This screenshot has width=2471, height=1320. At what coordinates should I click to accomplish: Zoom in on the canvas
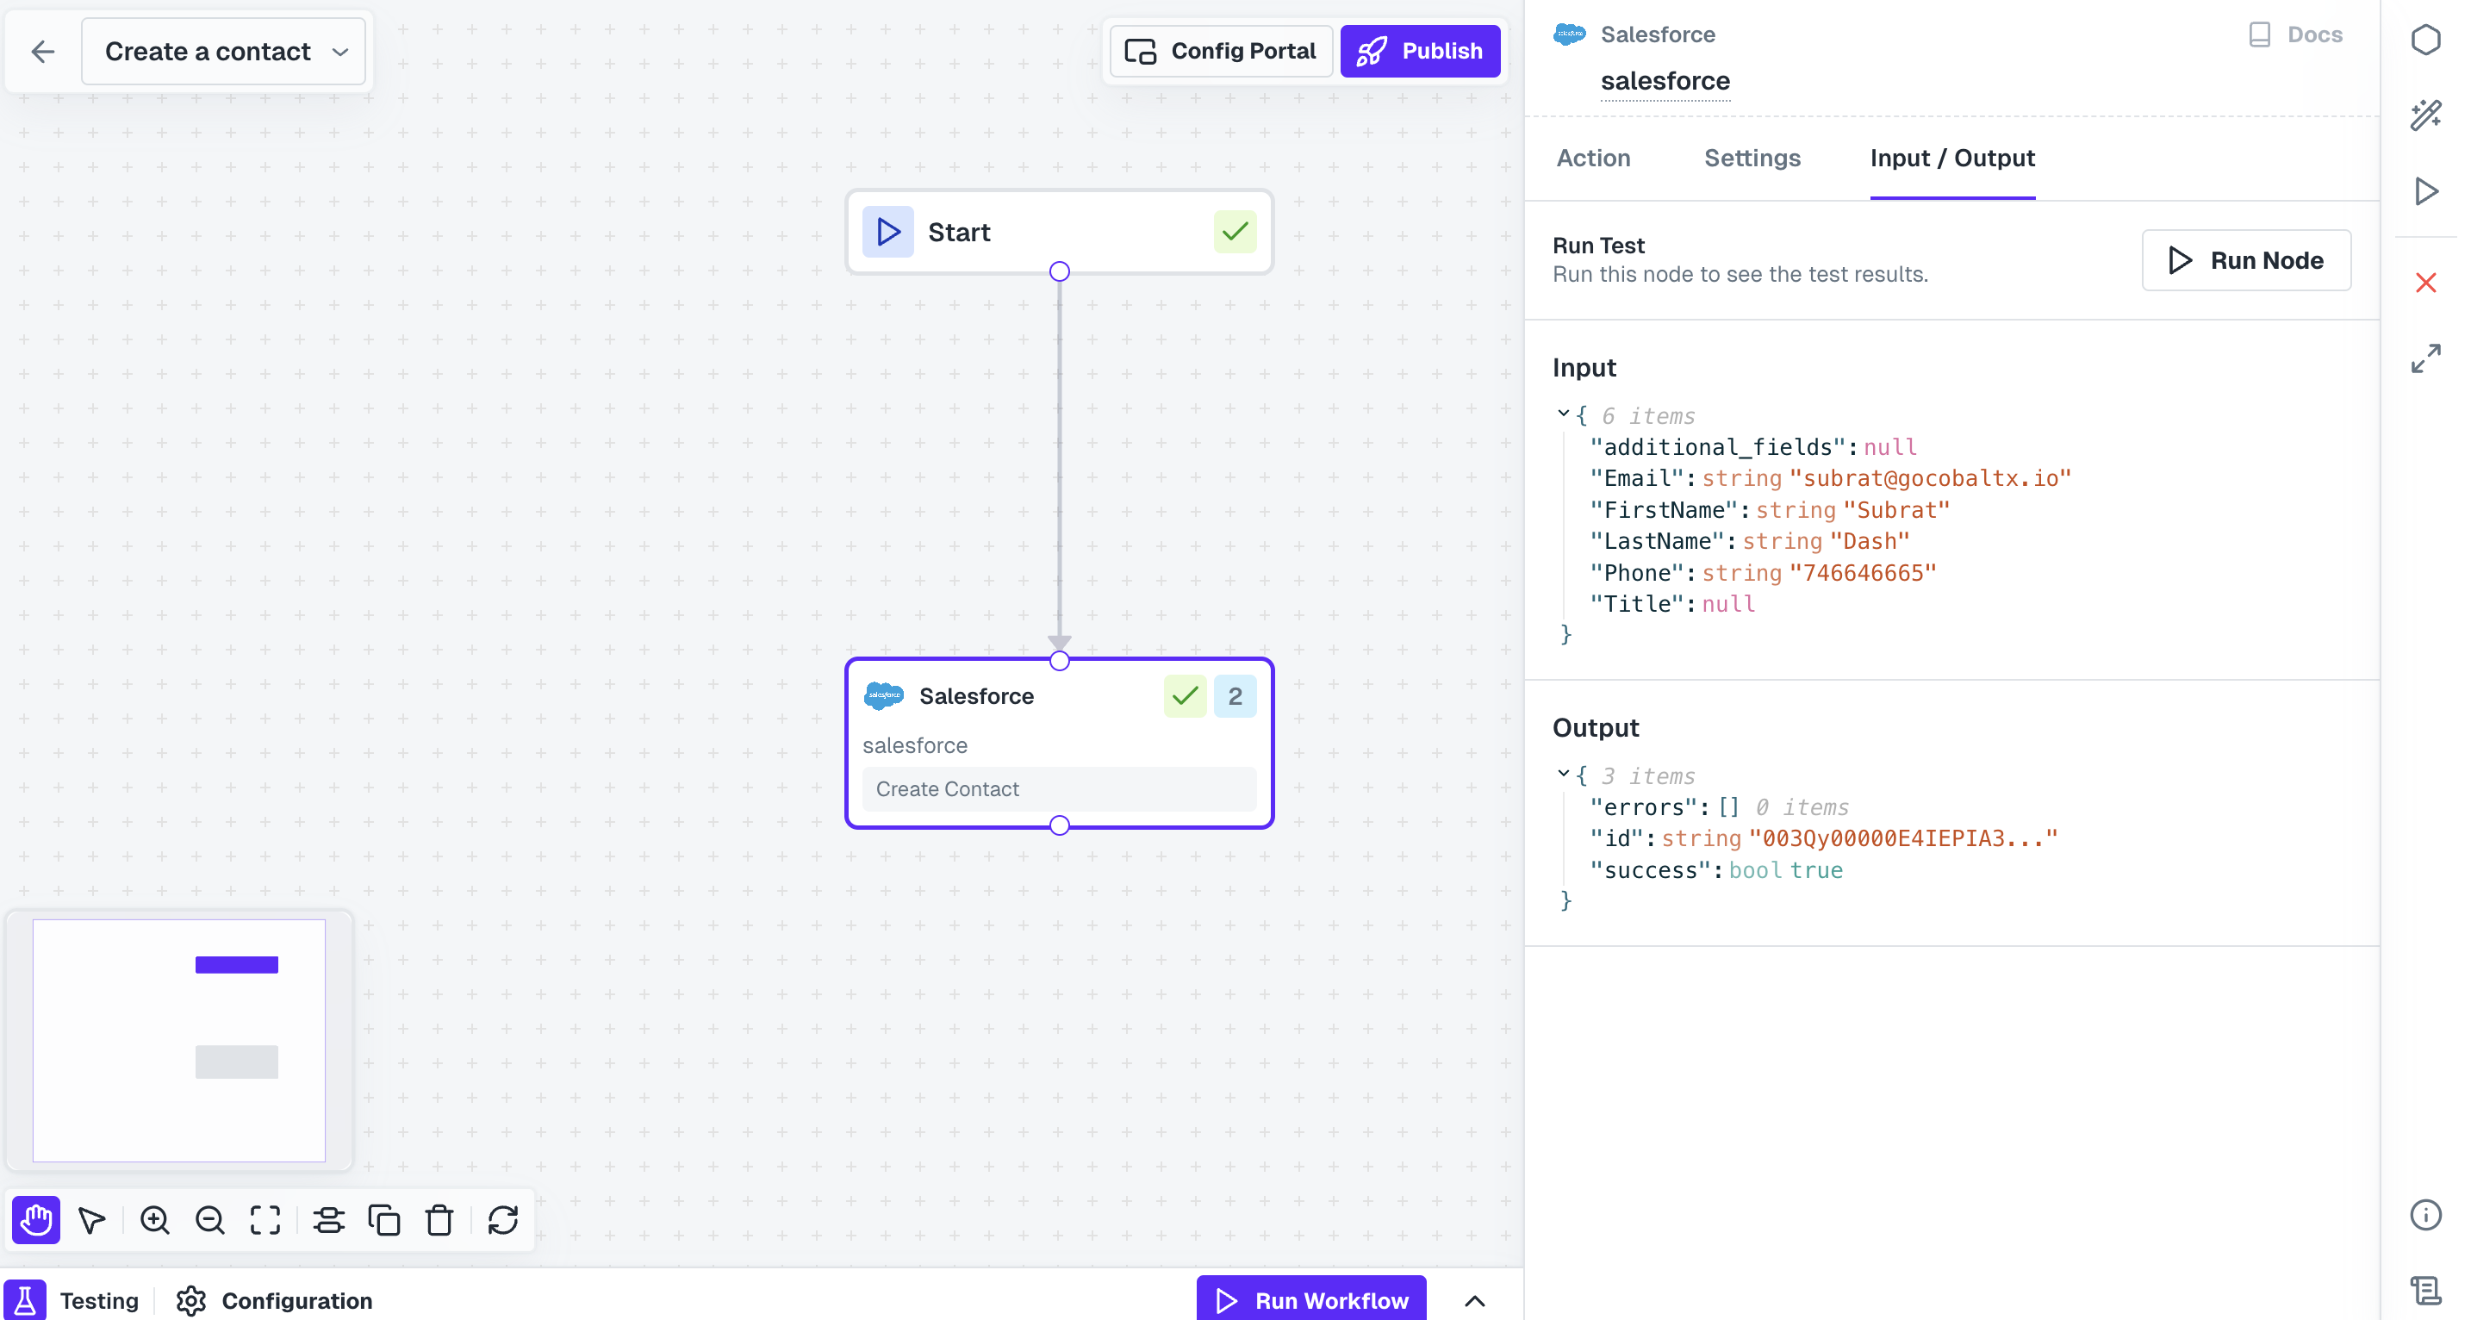(x=154, y=1220)
